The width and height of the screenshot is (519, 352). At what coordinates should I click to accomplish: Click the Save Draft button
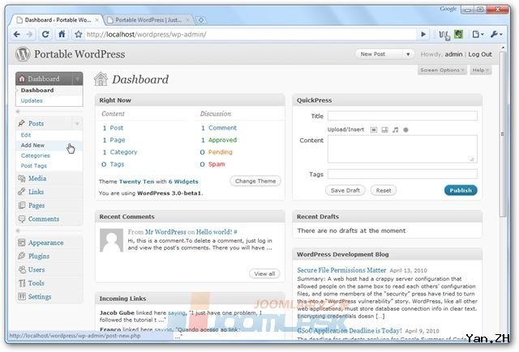point(345,190)
